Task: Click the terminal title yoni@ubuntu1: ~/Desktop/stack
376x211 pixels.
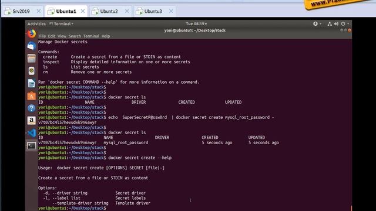Action: click(194, 30)
